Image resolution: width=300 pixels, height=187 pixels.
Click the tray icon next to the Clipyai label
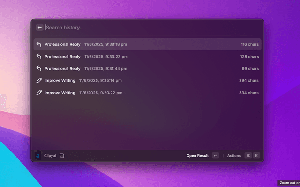click(61, 156)
